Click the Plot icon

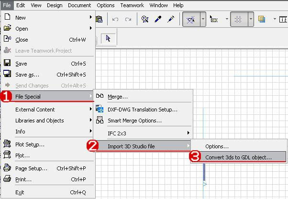[x=7, y=155]
